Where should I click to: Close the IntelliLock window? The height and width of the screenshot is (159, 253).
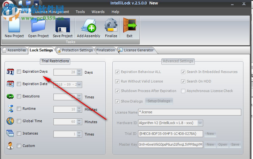coord(244,3)
